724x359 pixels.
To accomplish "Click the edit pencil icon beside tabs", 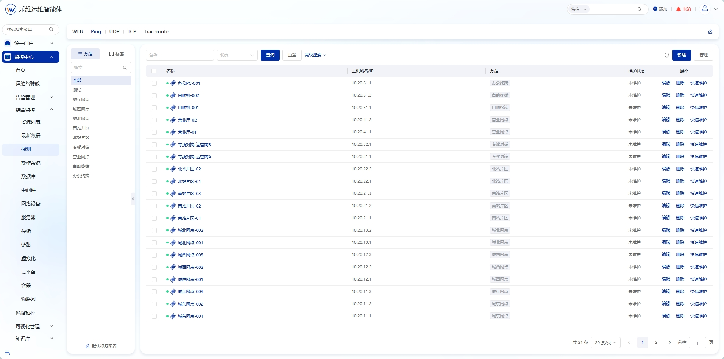I will pyautogui.click(x=710, y=32).
